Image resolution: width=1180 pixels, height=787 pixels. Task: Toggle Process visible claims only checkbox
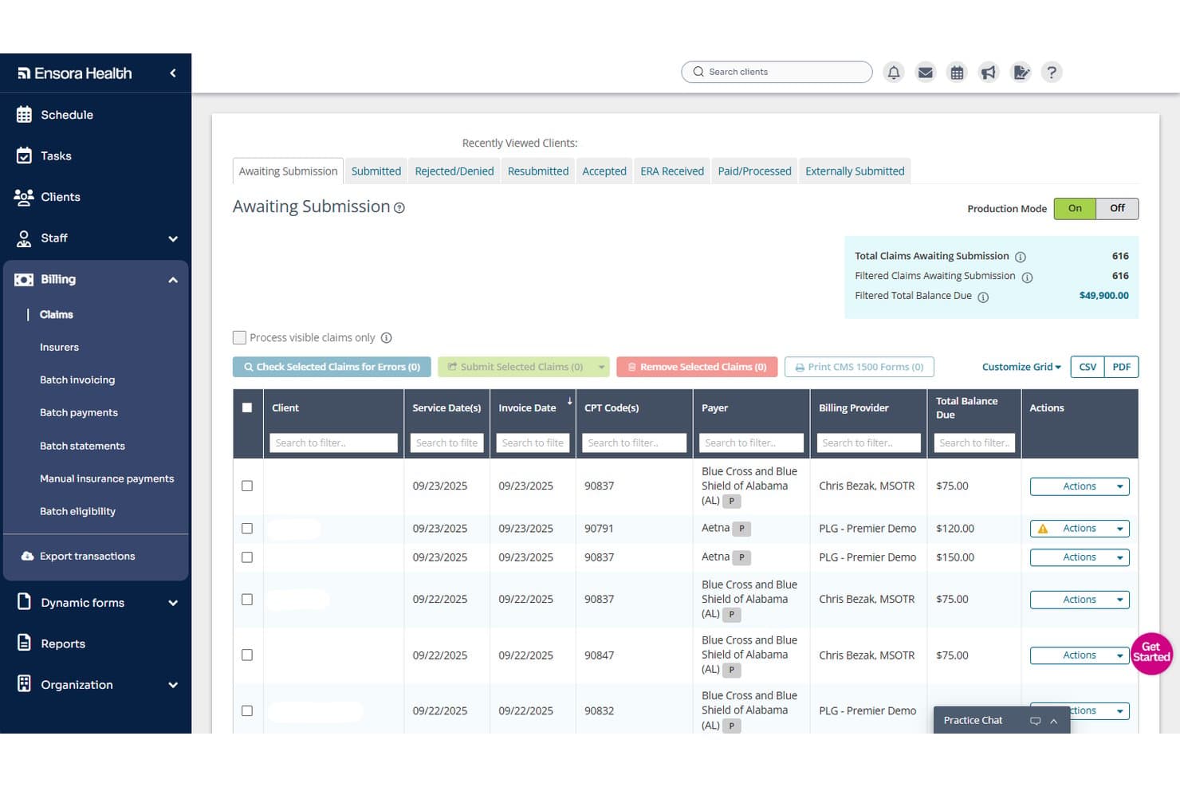(239, 338)
